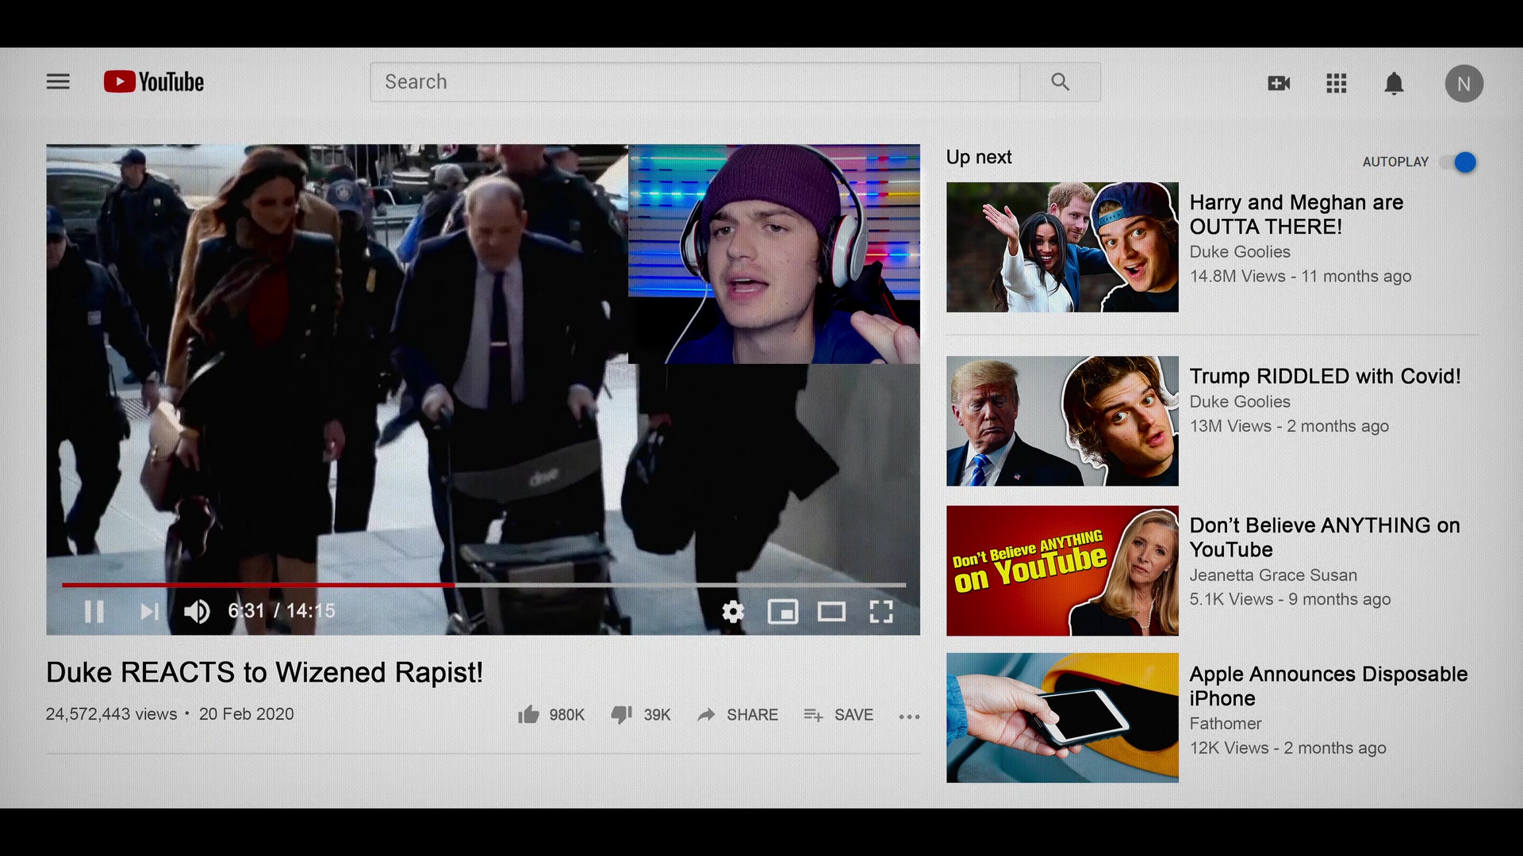Enable theater mode view
This screenshot has height=856, width=1523.
(x=831, y=611)
